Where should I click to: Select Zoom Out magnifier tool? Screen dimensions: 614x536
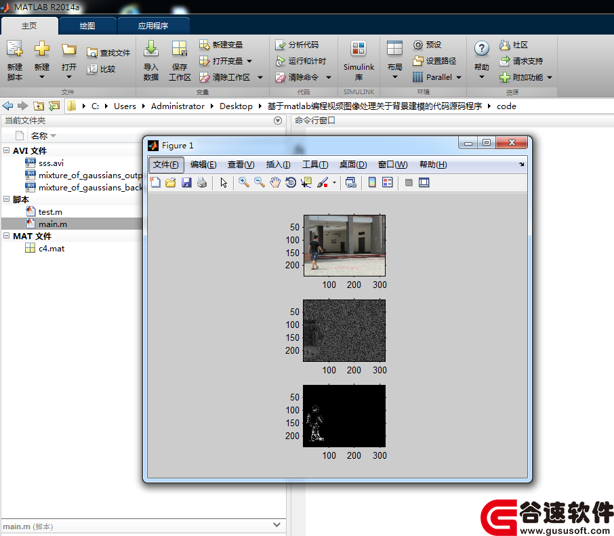point(260,182)
